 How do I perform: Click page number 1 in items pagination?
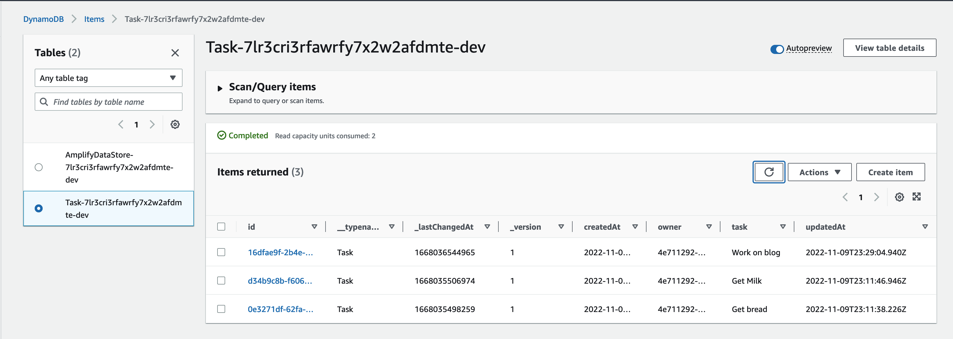coord(861,197)
